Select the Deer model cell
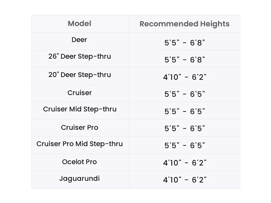The width and height of the screenshot is (271, 203). 80,40
